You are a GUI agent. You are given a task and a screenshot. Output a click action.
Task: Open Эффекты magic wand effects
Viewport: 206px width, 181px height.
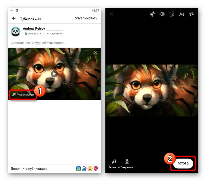(x=114, y=164)
